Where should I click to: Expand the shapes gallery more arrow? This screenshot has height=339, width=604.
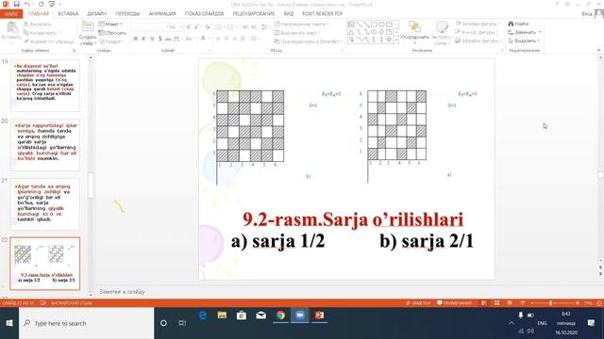pyautogui.click(x=396, y=40)
